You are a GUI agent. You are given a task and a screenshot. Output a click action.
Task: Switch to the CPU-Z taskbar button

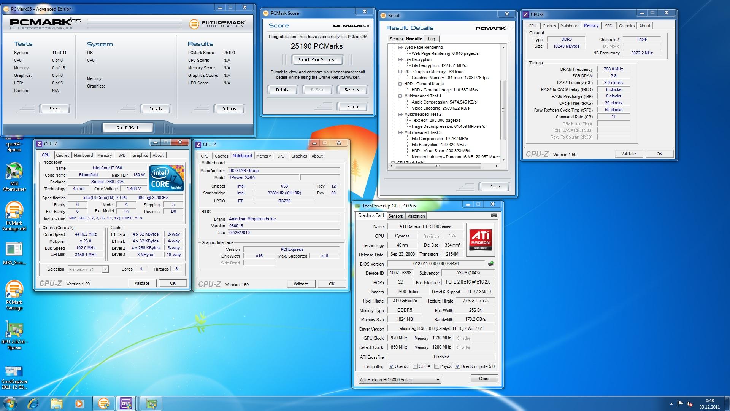pyautogui.click(x=127, y=403)
